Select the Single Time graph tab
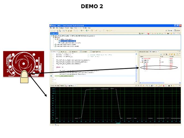The height and width of the screenshot is (138, 184). click(x=70, y=86)
